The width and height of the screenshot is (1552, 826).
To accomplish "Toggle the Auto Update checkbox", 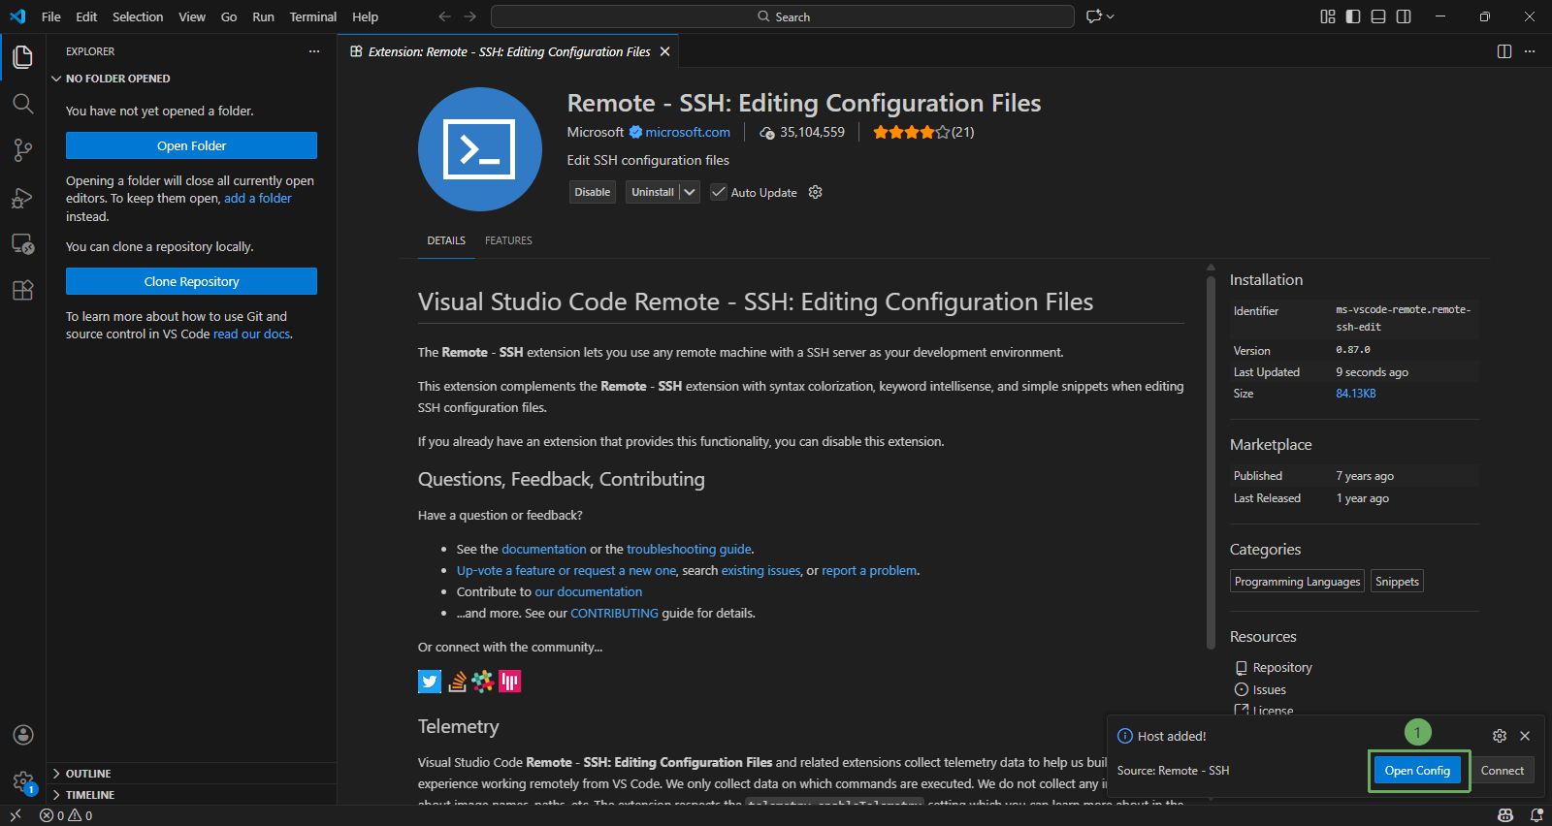I will tap(719, 192).
